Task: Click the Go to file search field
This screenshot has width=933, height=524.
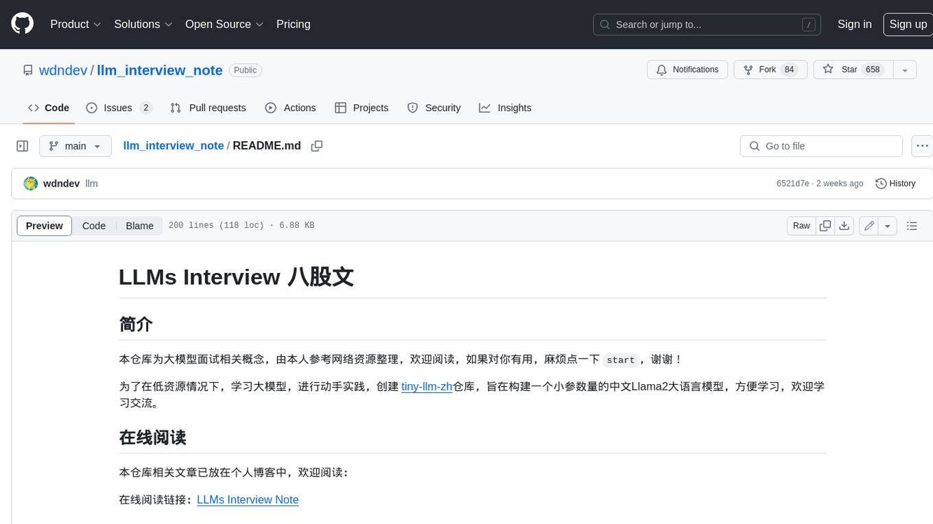Action: pyautogui.click(x=821, y=146)
